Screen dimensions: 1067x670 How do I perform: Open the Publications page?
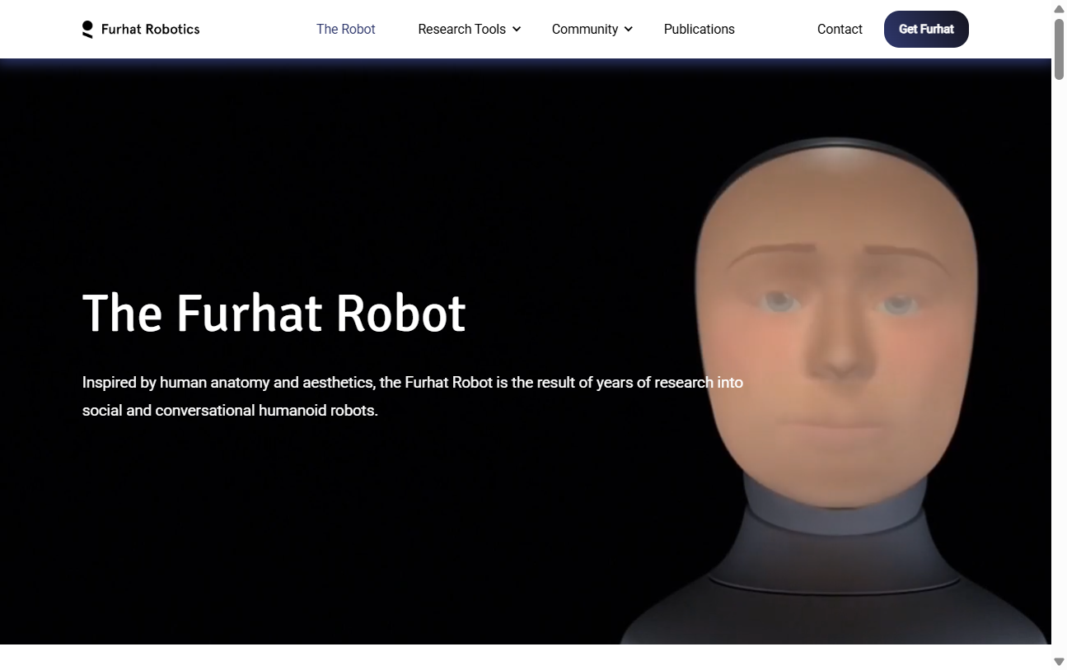(x=699, y=29)
